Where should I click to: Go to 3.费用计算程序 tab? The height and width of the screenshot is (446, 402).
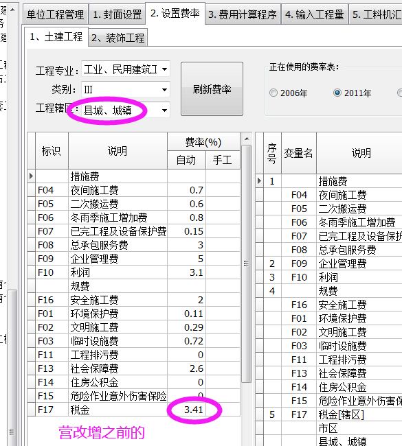(x=243, y=14)
